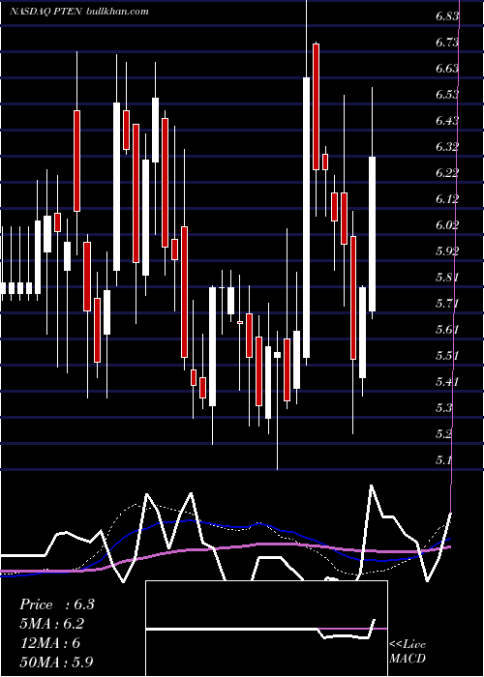
Task: Click the 6.43 price axis label
Action: point(447,121)
